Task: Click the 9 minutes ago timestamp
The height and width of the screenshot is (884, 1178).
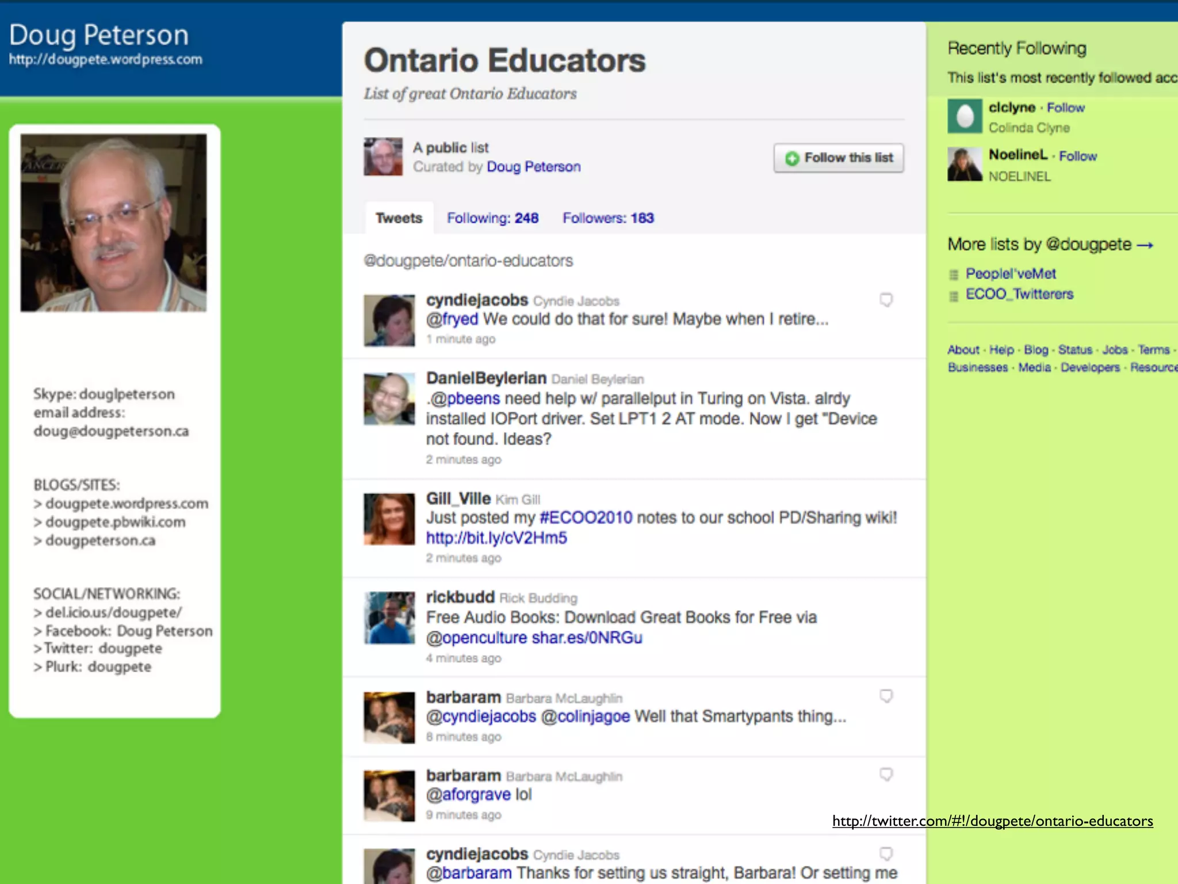Action: [464, 816]
